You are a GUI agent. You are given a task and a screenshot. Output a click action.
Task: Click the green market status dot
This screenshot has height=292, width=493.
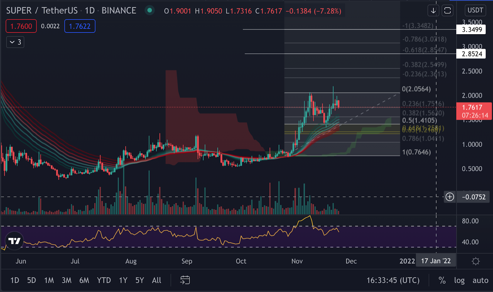tap(149, 10)
